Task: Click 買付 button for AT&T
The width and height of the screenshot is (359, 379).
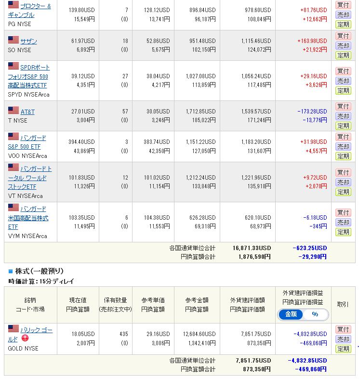Action: 343,107
